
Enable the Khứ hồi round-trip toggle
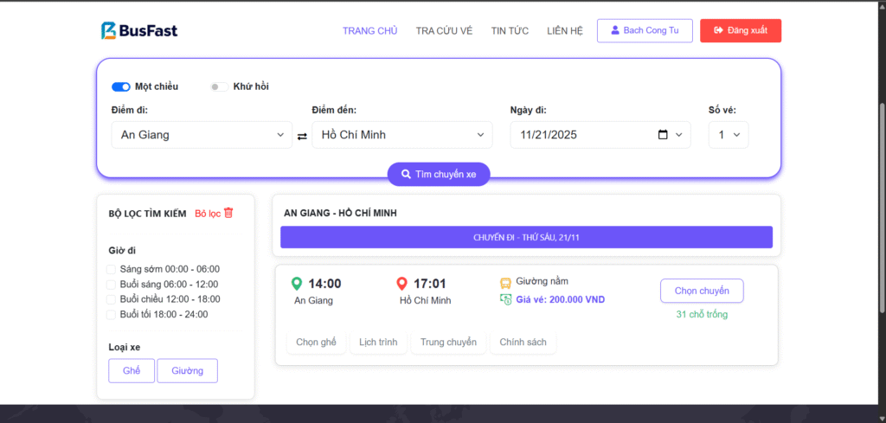[219, 87]
